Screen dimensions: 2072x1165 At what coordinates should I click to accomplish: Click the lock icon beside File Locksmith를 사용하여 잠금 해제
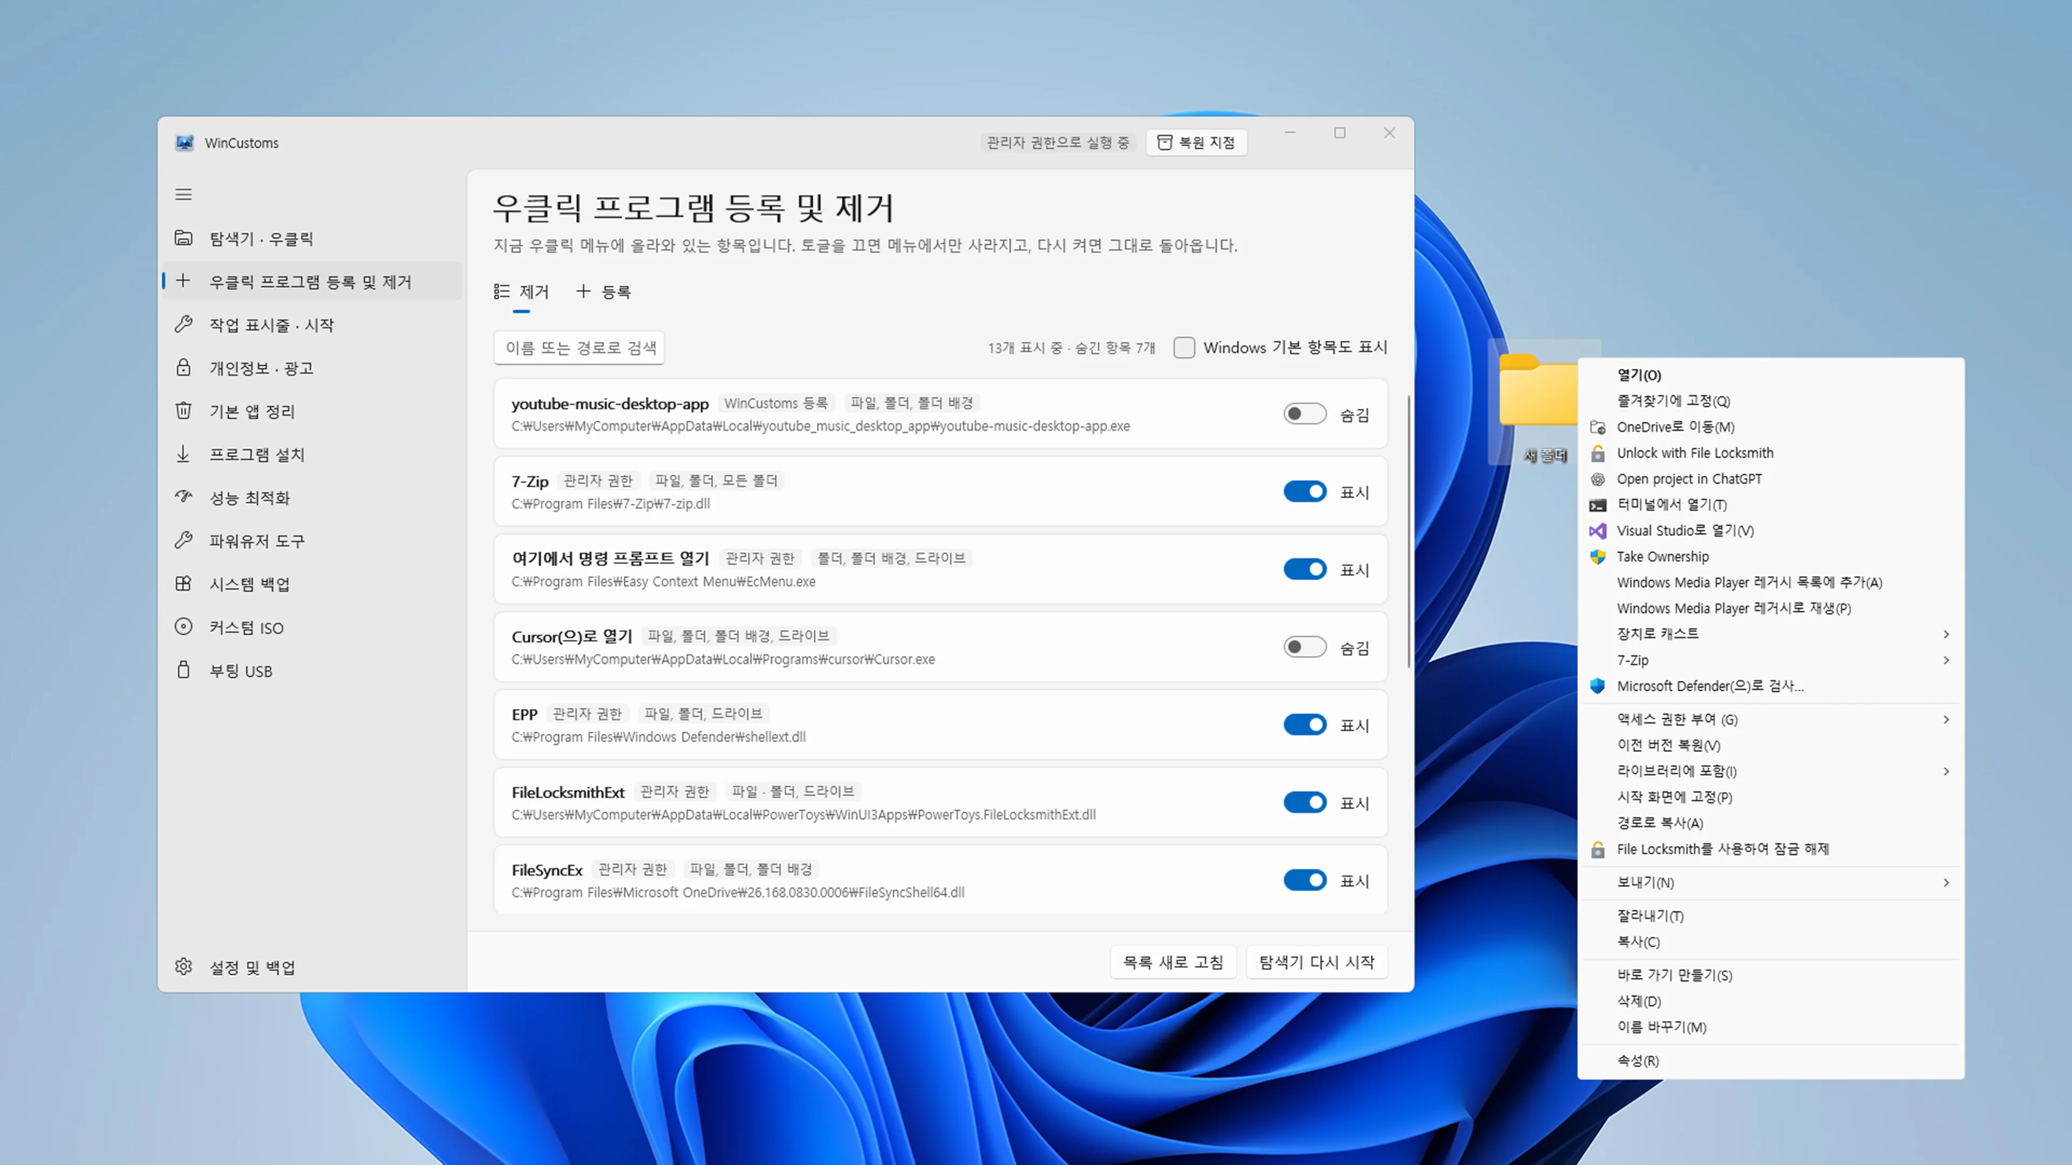(x=1598, y=849)
